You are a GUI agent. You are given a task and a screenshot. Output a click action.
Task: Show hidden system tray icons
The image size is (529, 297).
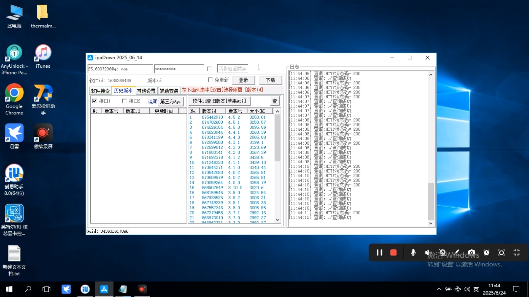point(439,289)
